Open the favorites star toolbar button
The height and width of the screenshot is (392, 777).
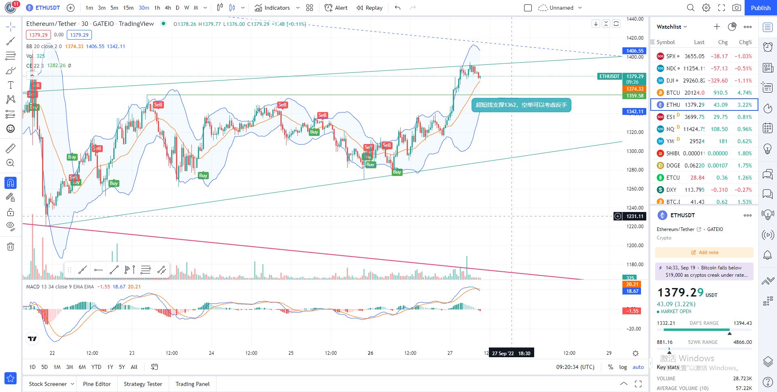click(x=11, y=378)
